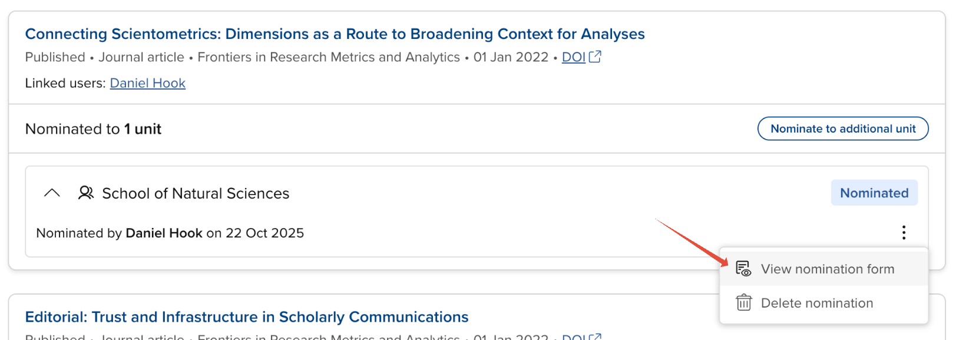Click the Nominated to 1 unit heading
Viewport: 956px width, 340px height.
pos(93,129)
